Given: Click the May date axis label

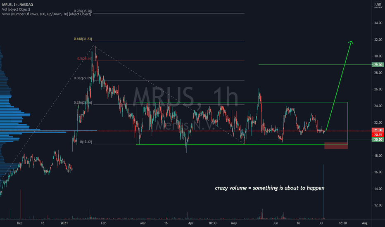Looking at the screenshot, I should [x=234, y=223].
